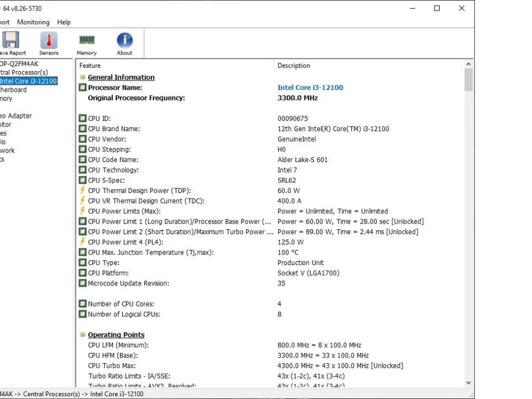Click the Intel Core i3-12100 blue link
Viewport: 532px width, 399px height.
pyautogui.click(x=310, y=88)
